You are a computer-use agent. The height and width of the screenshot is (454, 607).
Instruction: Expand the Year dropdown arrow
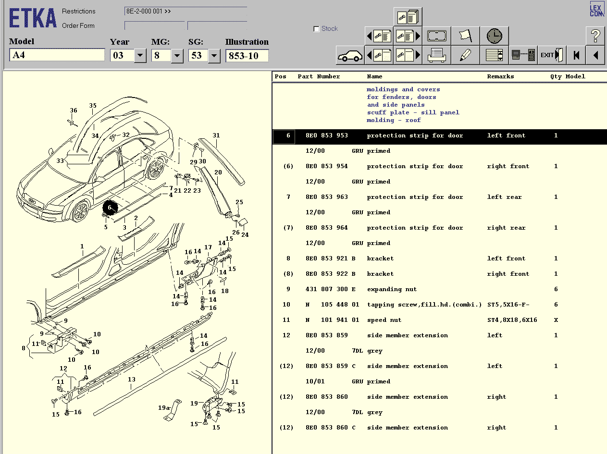click(x=140, y=56)
